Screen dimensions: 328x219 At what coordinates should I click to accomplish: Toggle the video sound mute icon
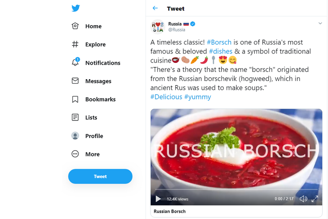[x=303, y=199]
